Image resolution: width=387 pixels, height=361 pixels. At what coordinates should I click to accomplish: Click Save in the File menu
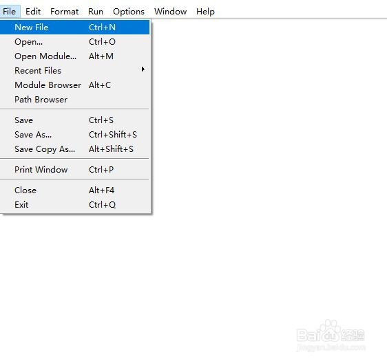pos(74,120)
